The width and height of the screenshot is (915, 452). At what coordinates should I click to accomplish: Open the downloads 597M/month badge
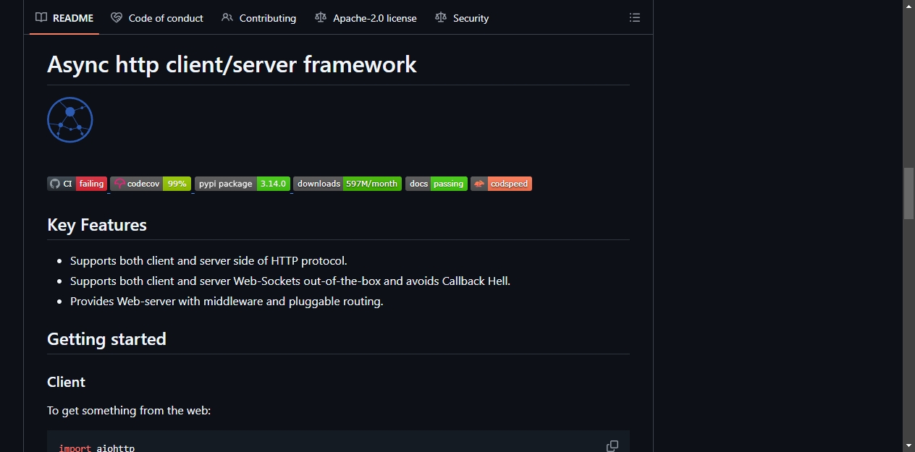pos(347,184)
